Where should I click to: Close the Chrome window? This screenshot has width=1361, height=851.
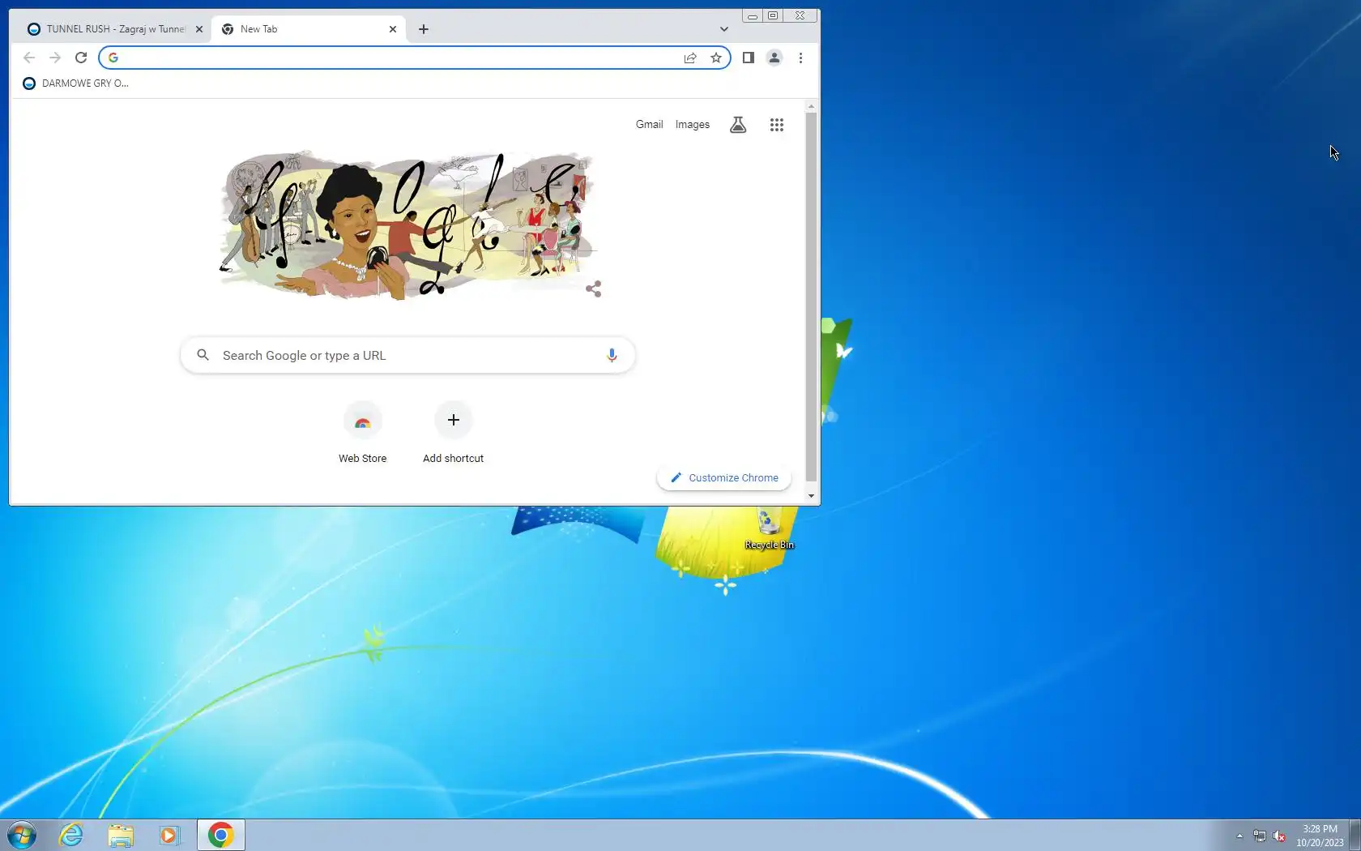[x=800, y=15]
